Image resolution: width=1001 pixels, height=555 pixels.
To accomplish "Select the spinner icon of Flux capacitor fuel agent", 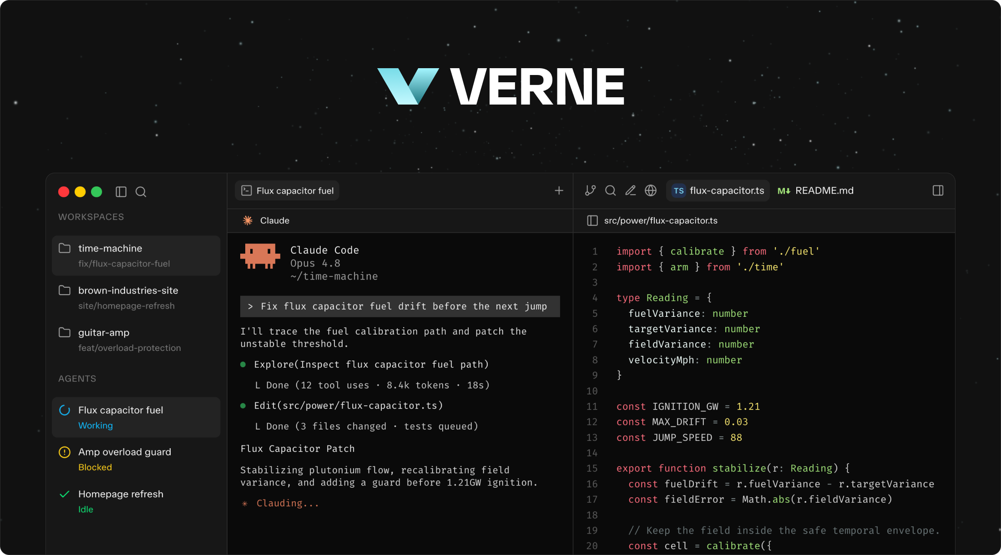I will [65, 410].
